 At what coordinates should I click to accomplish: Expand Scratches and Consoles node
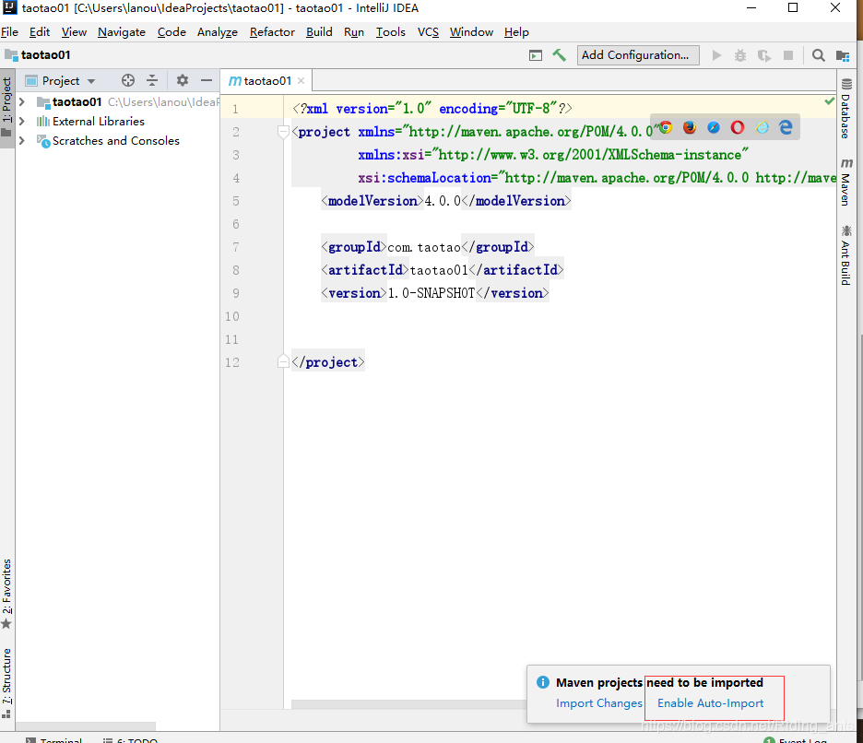[x=22, y=141]
